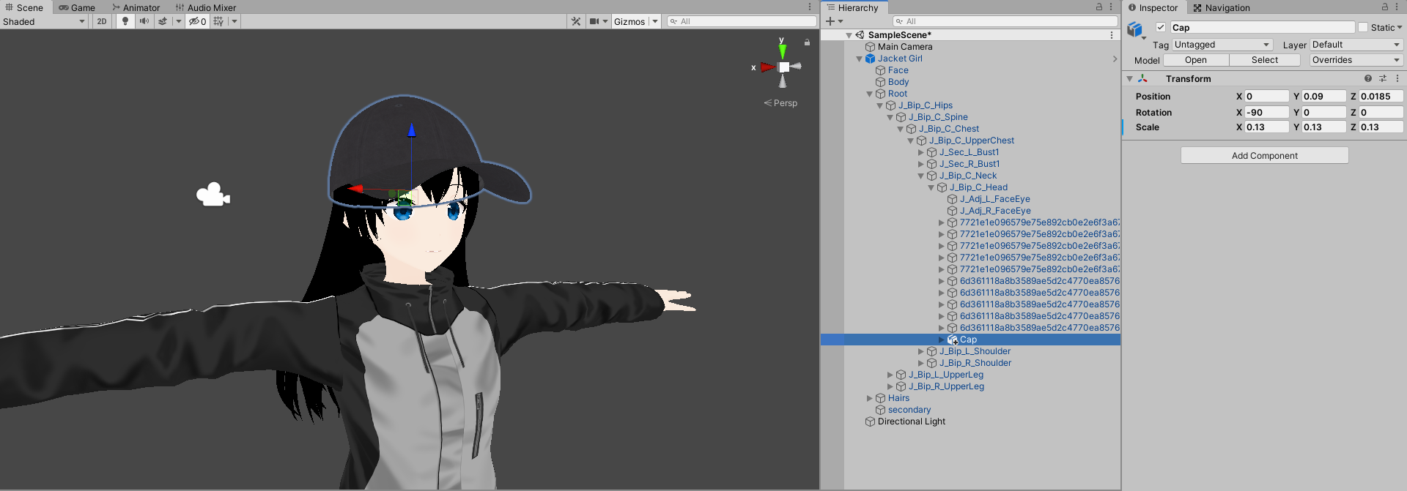Expand the Hairs node
The height and width of the screenshot is (491, 1407).
870,398
